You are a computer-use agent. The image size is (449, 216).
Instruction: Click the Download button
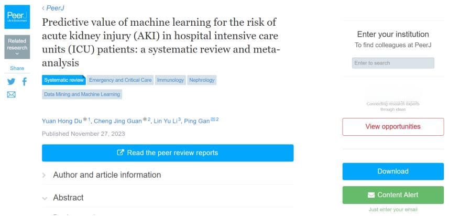[393, 171]
